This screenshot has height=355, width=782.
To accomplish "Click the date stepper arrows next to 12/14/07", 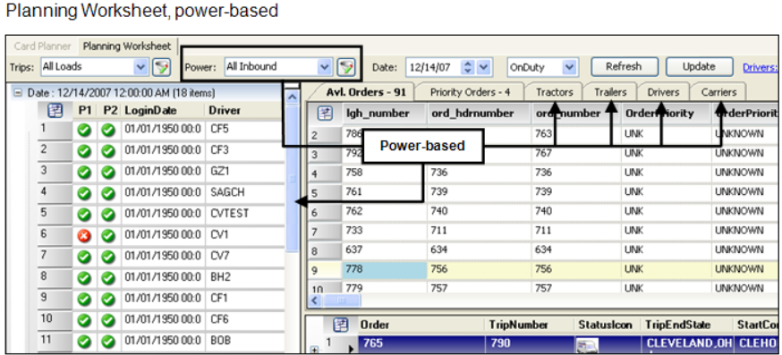I will [467, 67].
